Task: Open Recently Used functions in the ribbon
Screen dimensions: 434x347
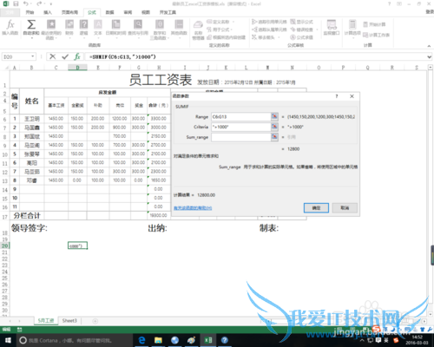Action: [51, 29]
